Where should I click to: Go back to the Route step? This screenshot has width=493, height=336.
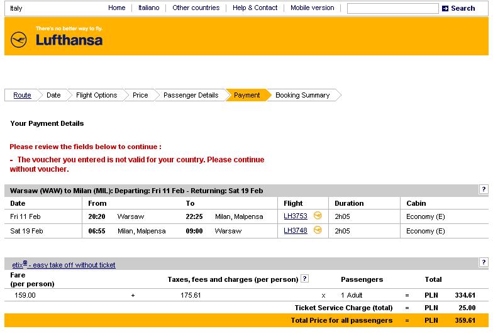tap(22, 95)
